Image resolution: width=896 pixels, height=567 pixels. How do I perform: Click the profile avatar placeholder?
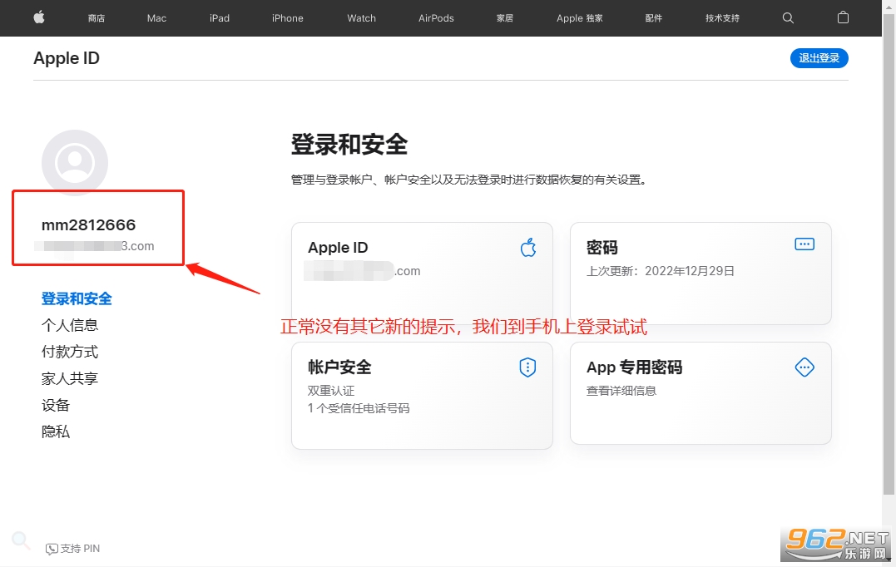point(75,163)
